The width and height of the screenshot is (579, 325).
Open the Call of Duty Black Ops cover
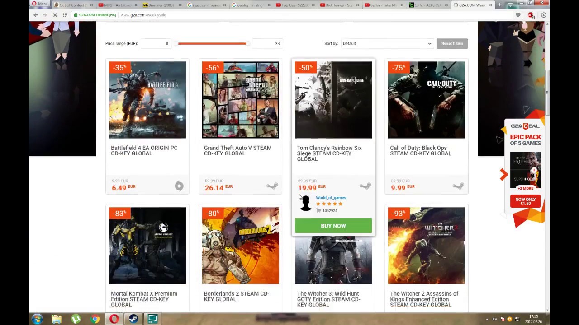(x=426, y=100)
